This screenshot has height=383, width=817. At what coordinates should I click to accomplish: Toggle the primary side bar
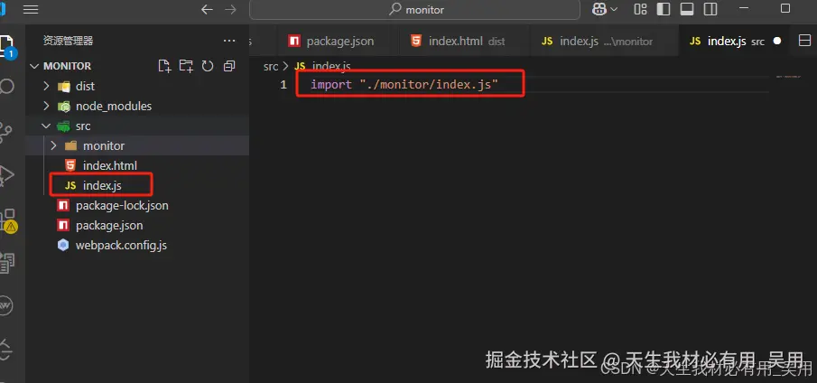tap(664, 9)
